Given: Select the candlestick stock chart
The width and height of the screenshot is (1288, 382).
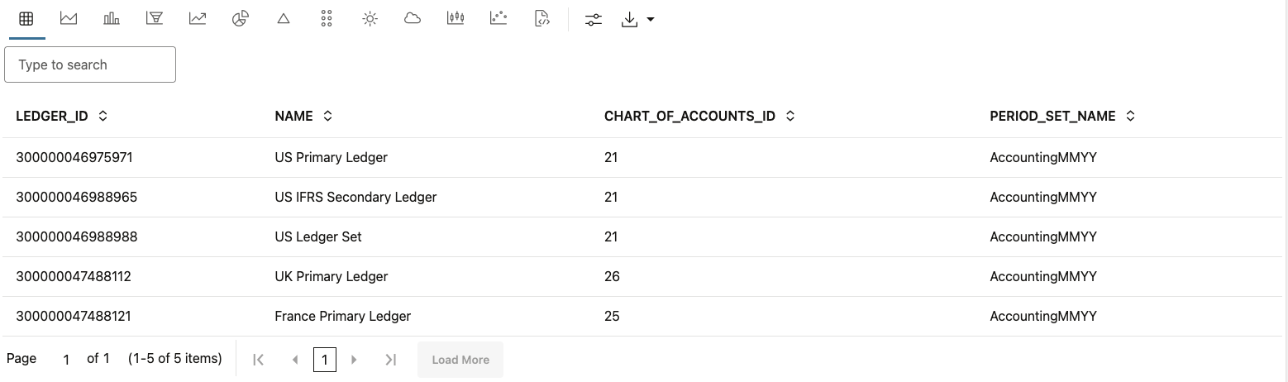Looking at the screenshot, I should click(456, 19).
